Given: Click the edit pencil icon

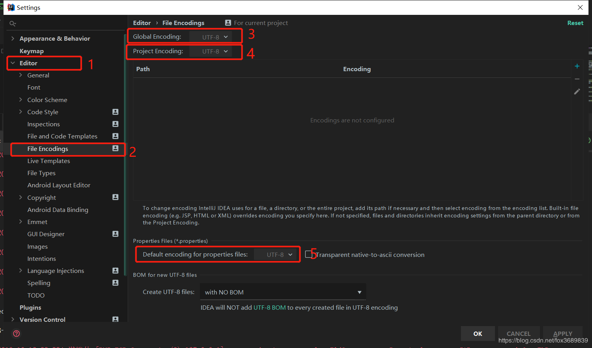Looking at the screenshot, I should pyautogui.click(x=577, y=91).
